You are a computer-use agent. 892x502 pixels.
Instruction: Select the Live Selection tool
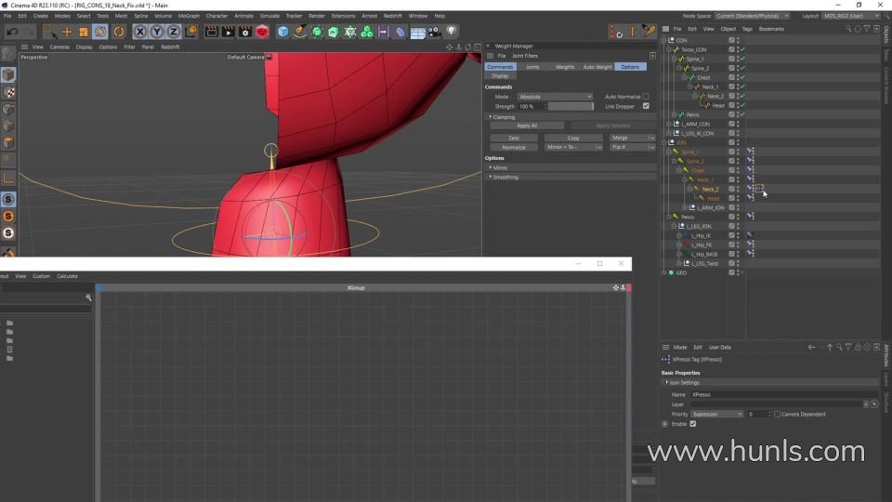coord(49,32)
